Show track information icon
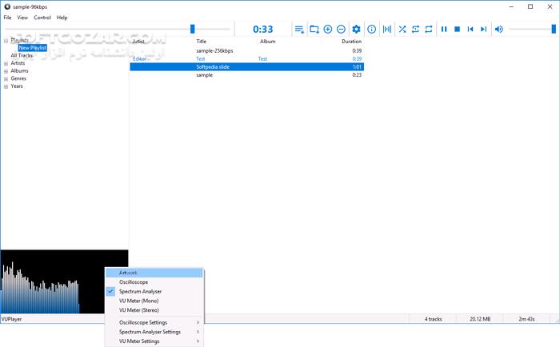Screen dimensions: 560x347 pyautogui.click(x=371, y=30)
